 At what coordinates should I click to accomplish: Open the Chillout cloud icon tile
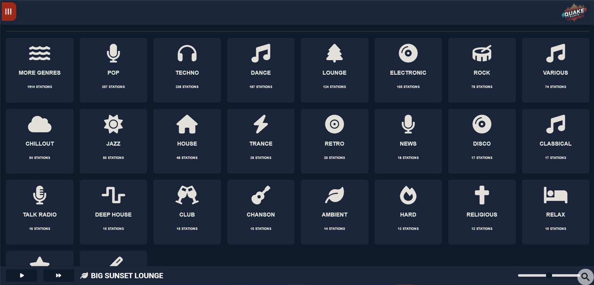point(40,141)
